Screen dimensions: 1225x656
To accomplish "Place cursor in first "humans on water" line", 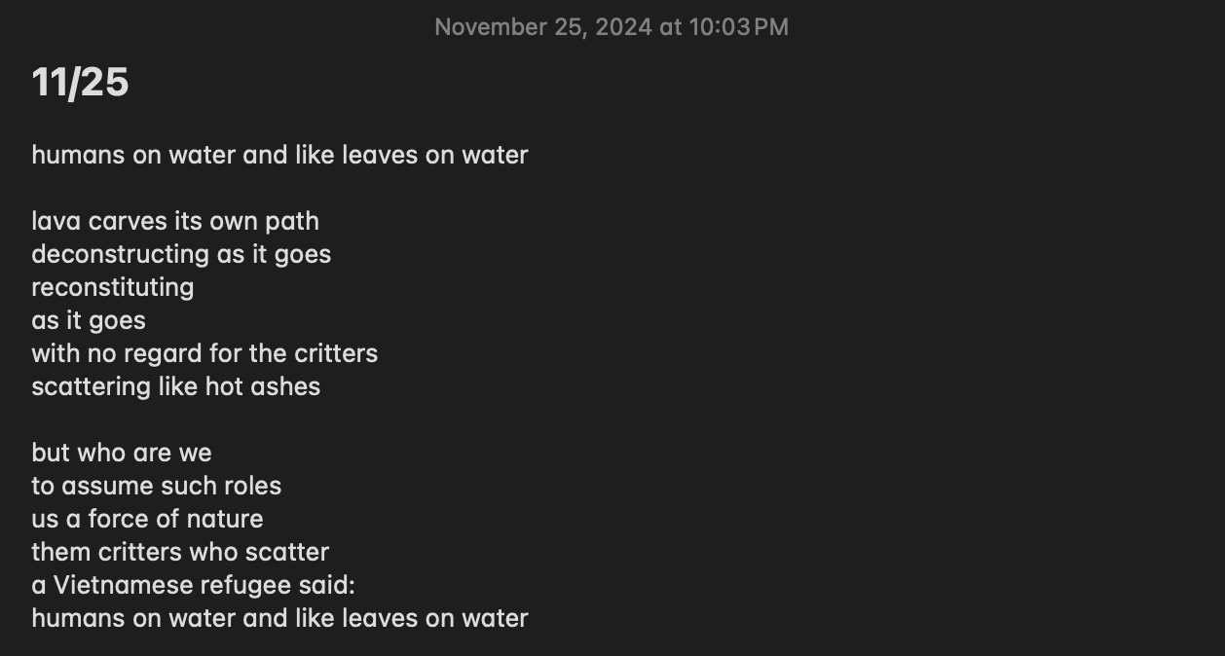I will click(279, 155).
